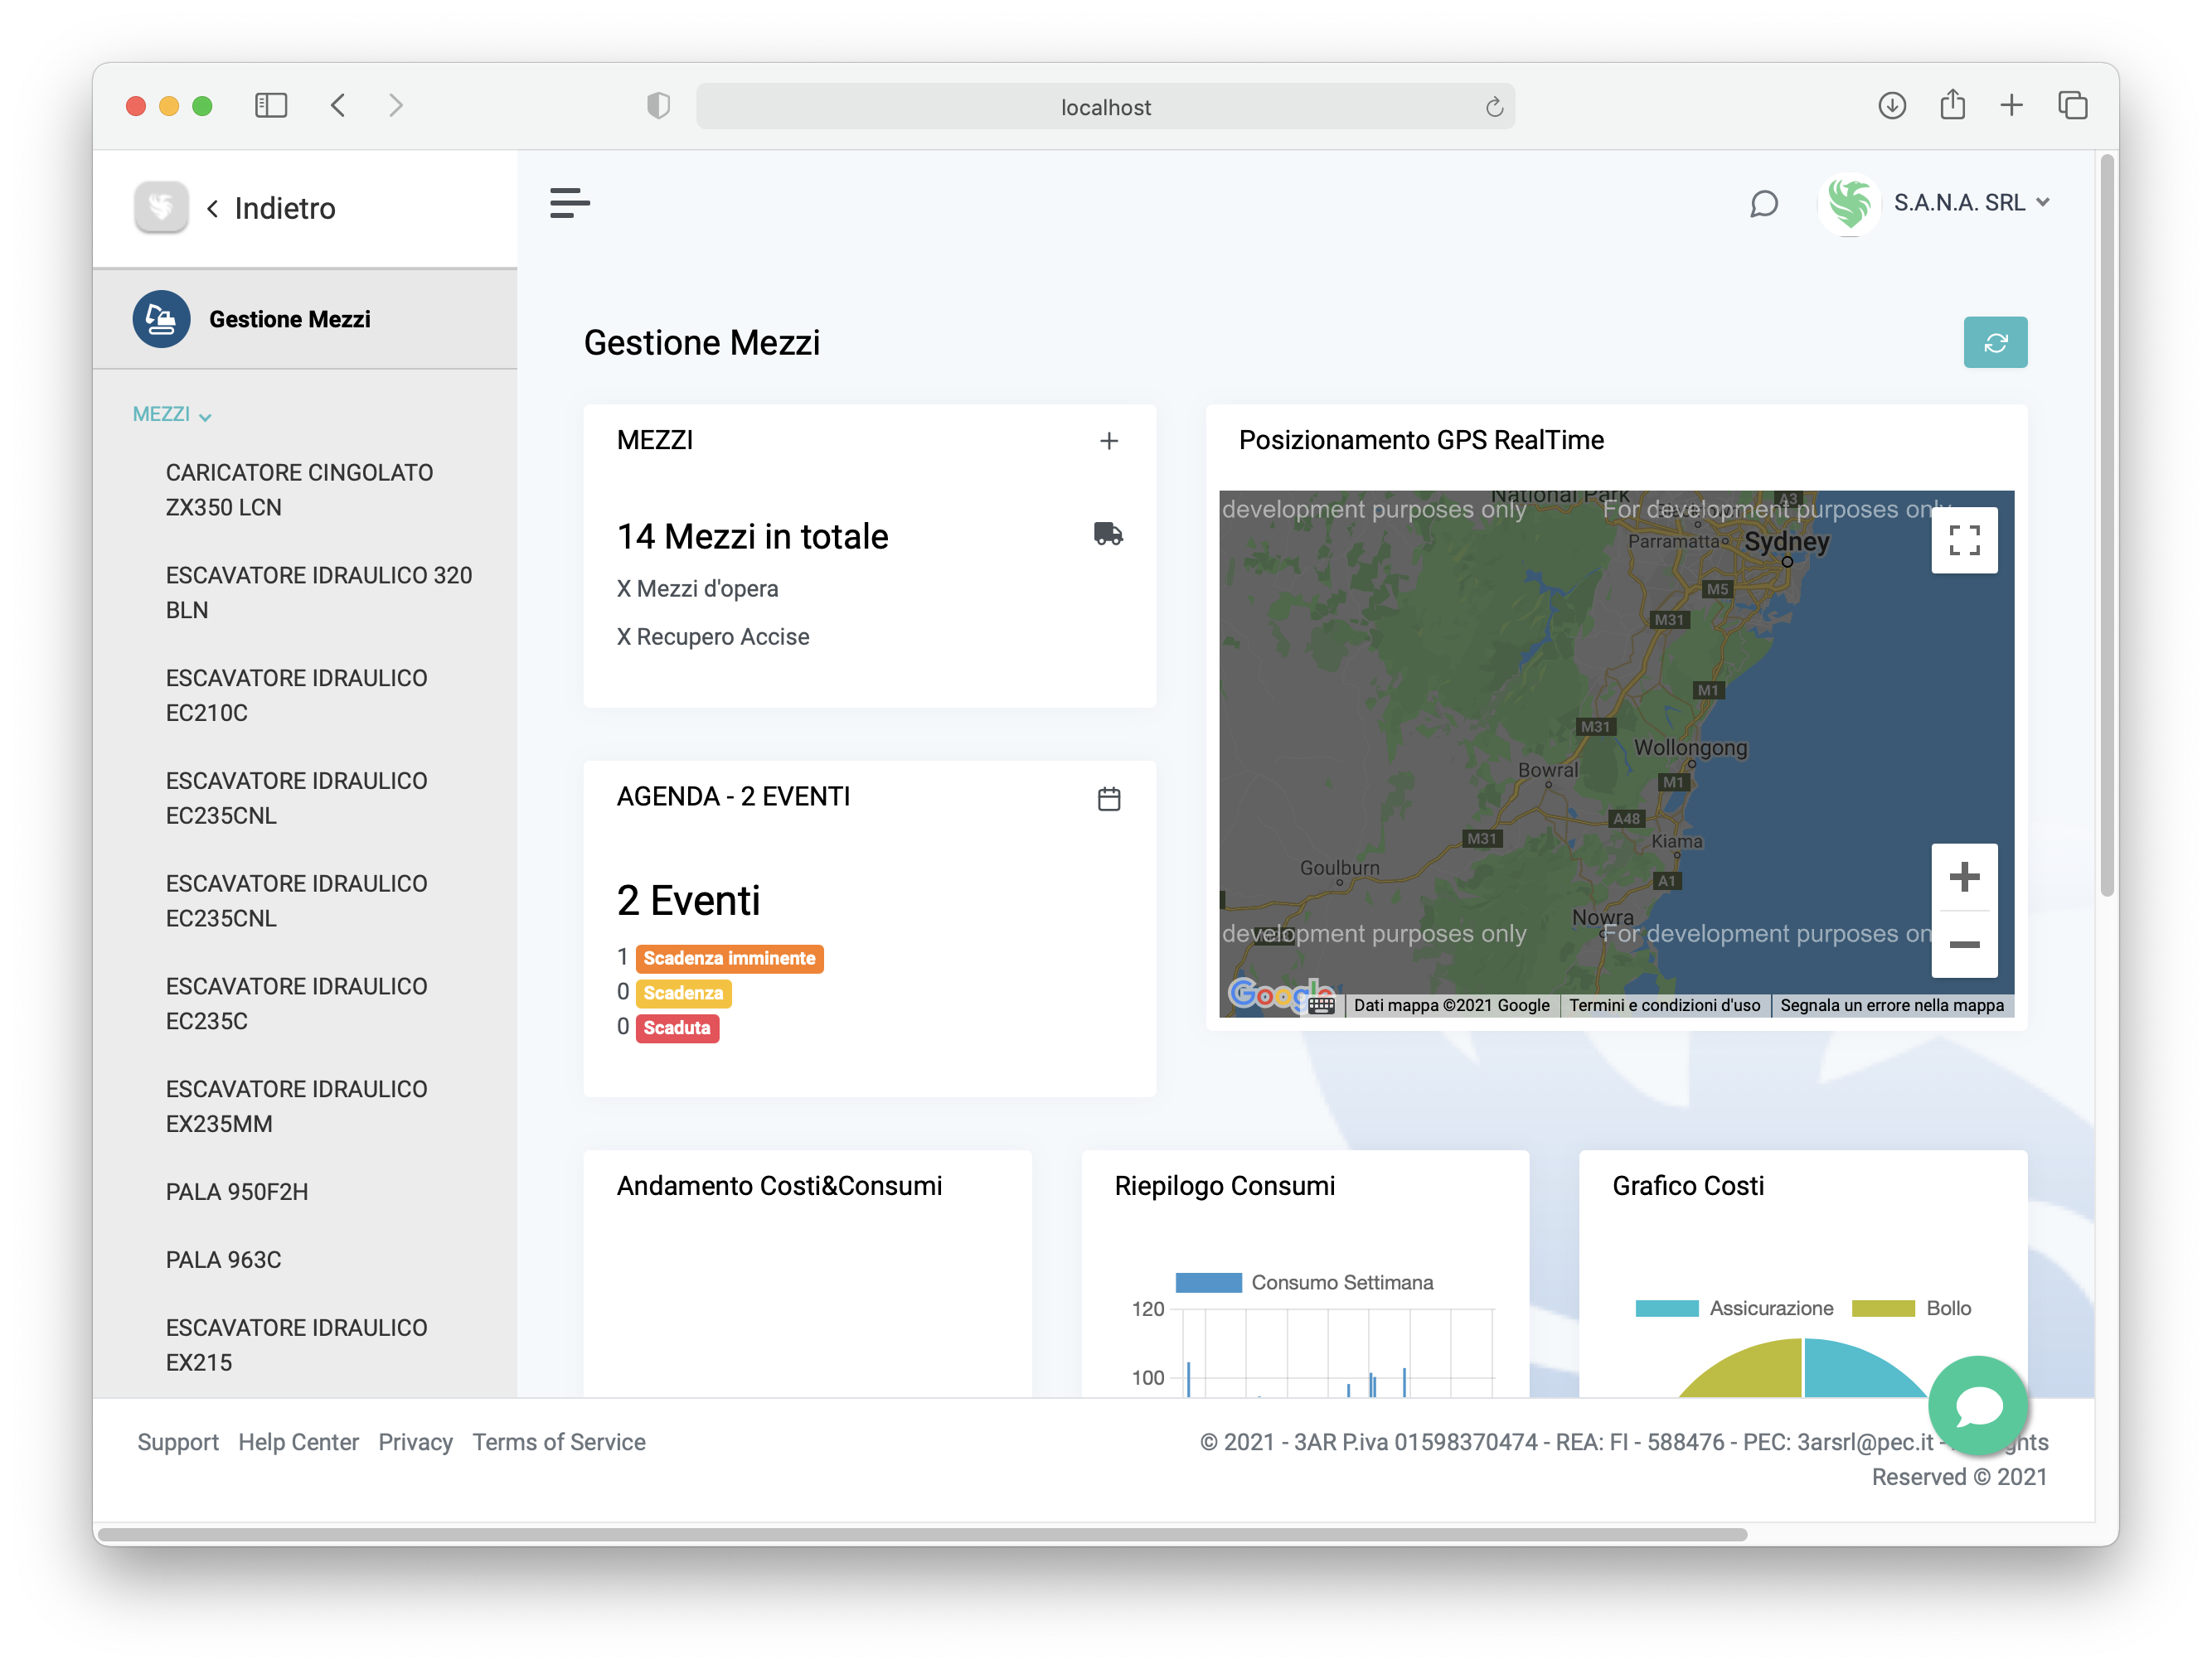Toggle Assicurazione legend item
2212x1669 pixels.
click(1734, 1309)
